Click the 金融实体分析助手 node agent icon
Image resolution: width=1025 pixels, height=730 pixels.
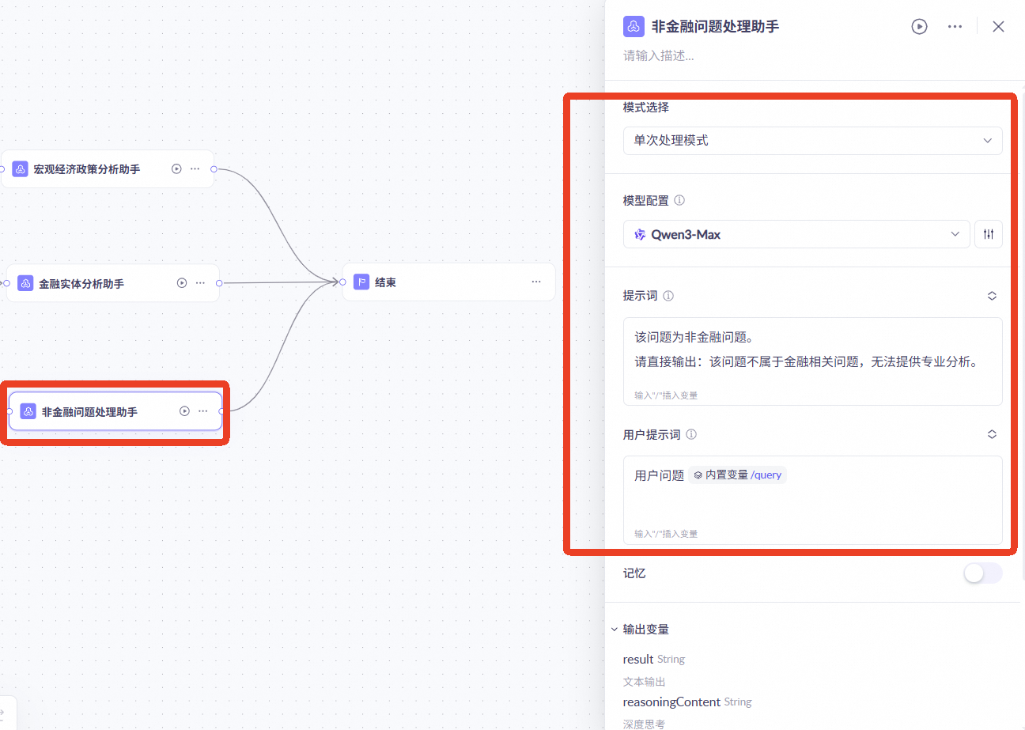(x=25, y=282)
